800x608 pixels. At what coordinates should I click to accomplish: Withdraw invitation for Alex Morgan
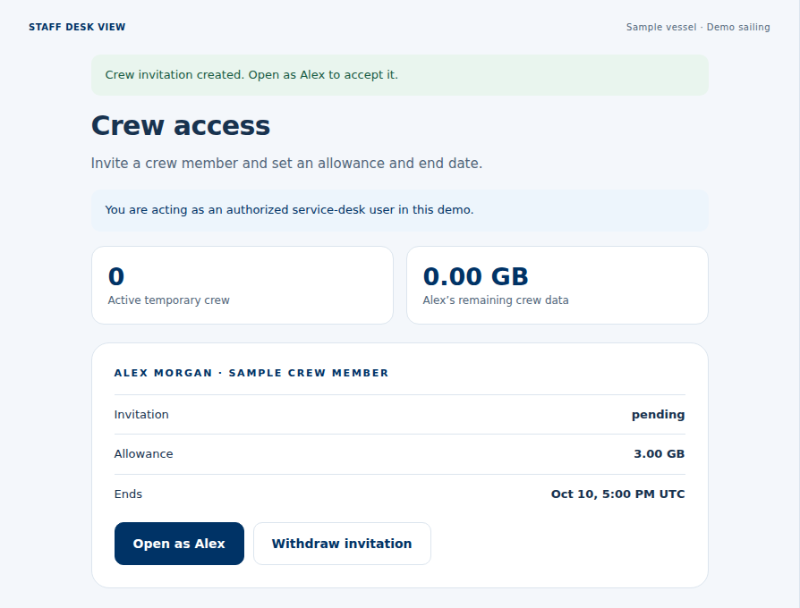point(342,544)
